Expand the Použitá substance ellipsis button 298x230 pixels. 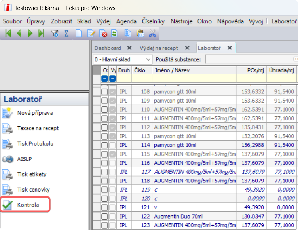[295, 59]
